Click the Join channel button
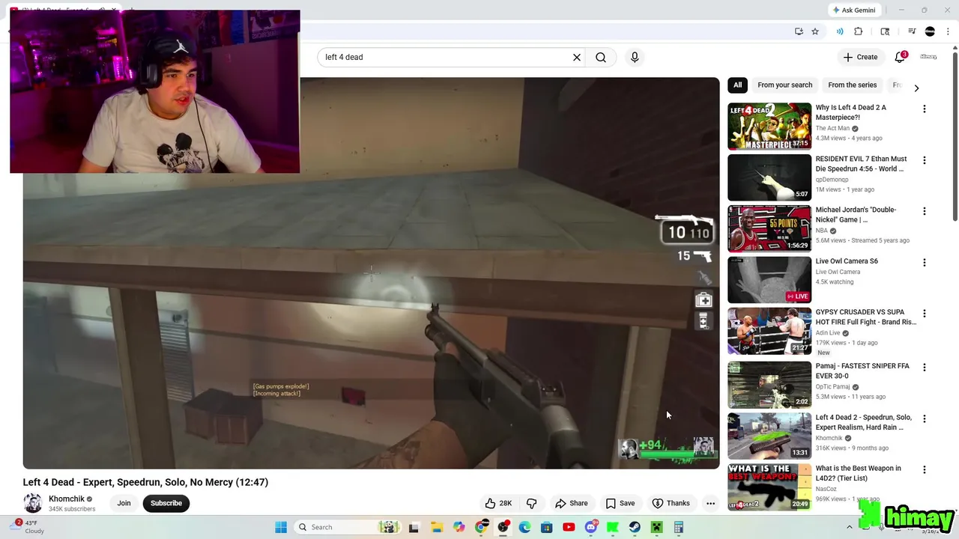Viewport: 959px width, 539px height. click(124, 503)
